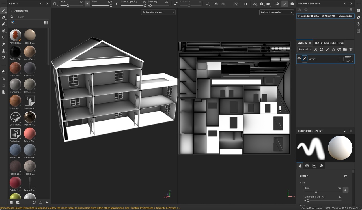This screenshot has width=362, height=210.
Task: Open the 3D viewport Ambient occlusion dropdown
Action: [158, 12]
